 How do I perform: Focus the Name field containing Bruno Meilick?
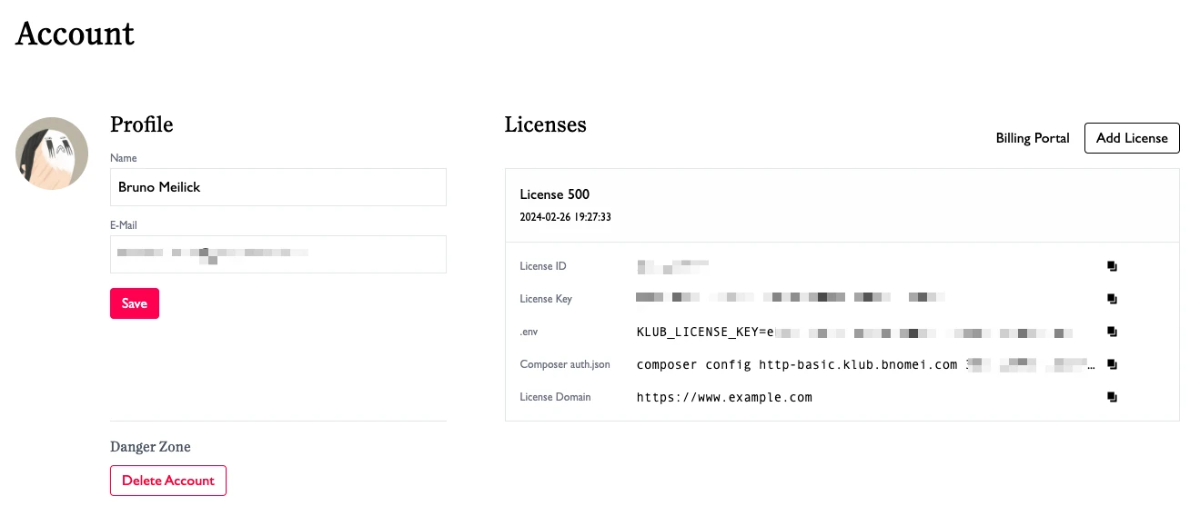coord(277,187)
